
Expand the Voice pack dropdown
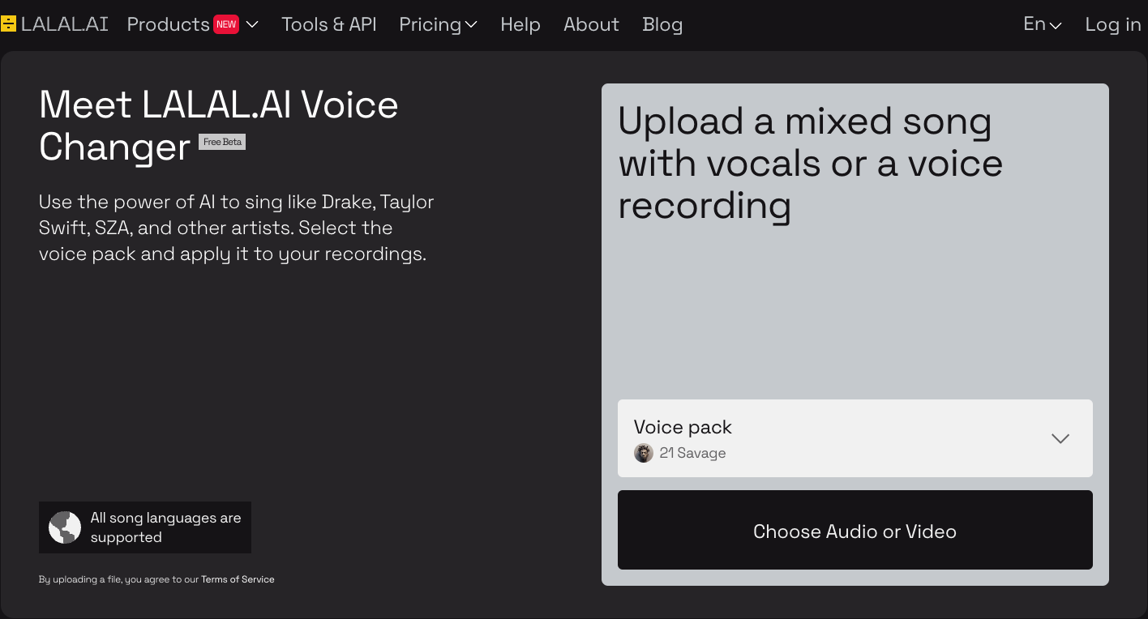click(855, 438)
